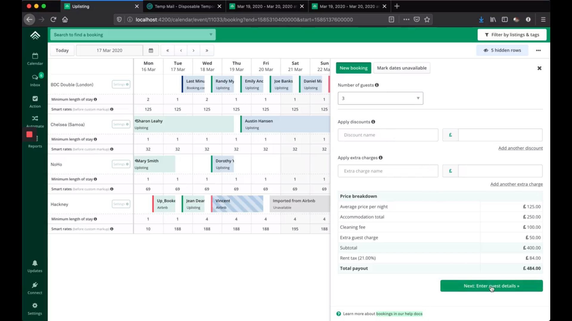The image size is (572, 321).
Task: Click Add another discount link
Action: tap(520, 148)
